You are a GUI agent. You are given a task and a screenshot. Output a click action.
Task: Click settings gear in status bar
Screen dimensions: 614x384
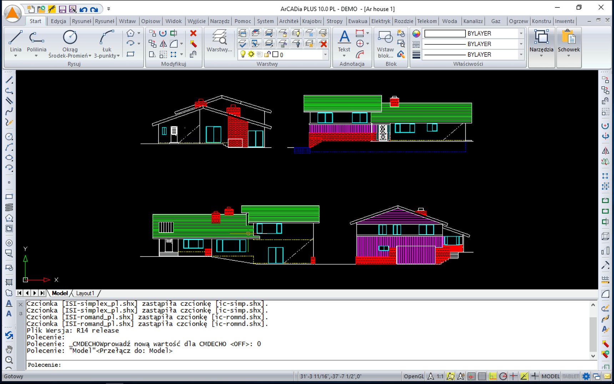586,376
